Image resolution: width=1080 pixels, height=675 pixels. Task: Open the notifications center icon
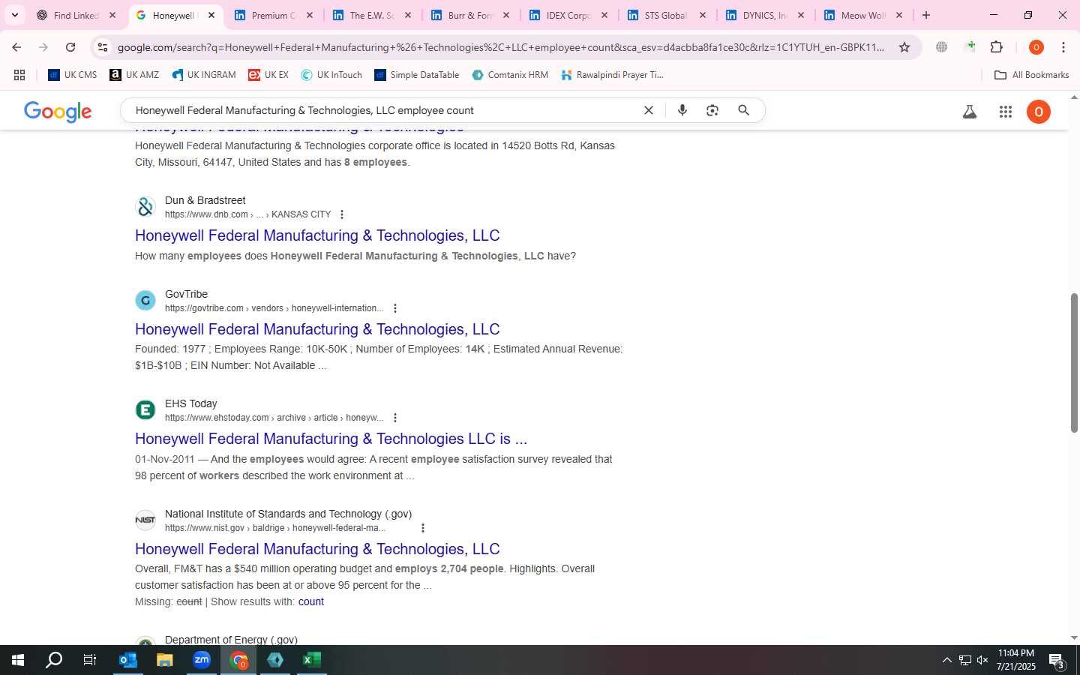tap(1057, 660)
